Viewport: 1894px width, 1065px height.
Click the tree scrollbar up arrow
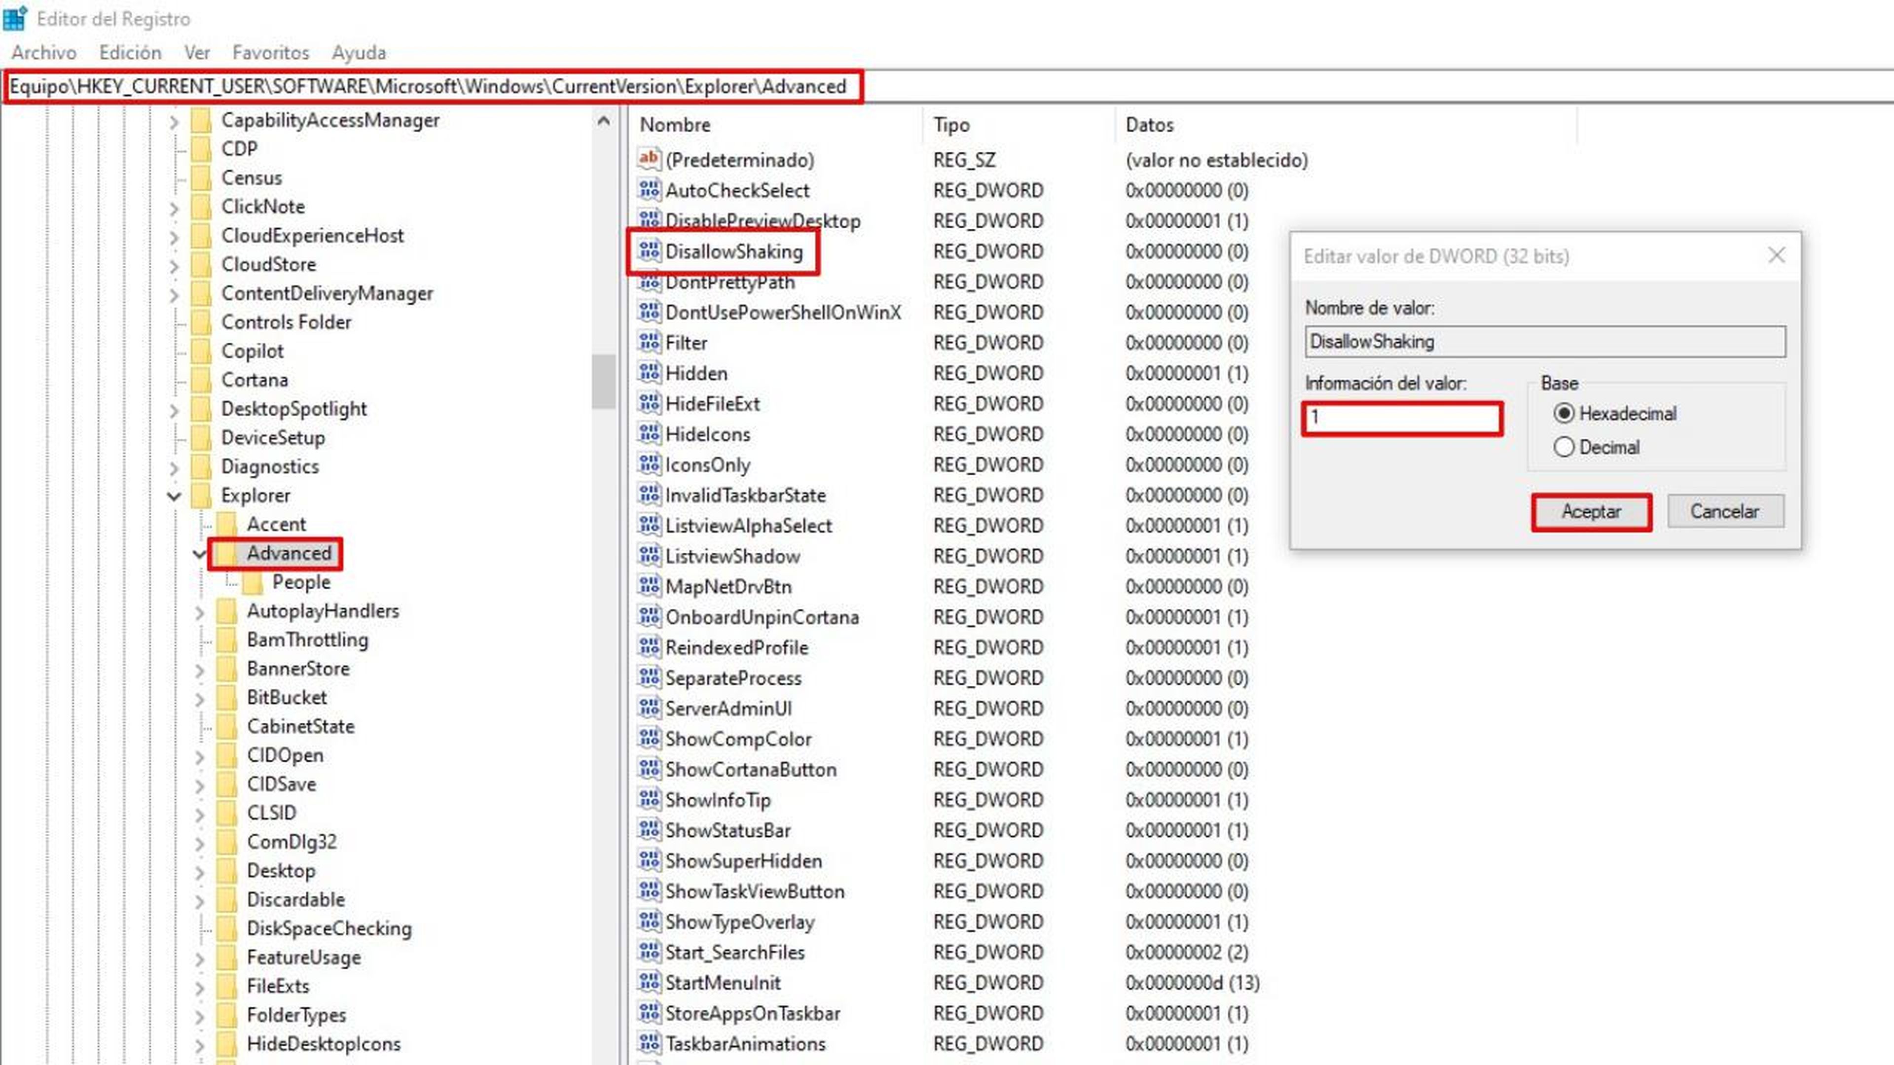[603, 120]
